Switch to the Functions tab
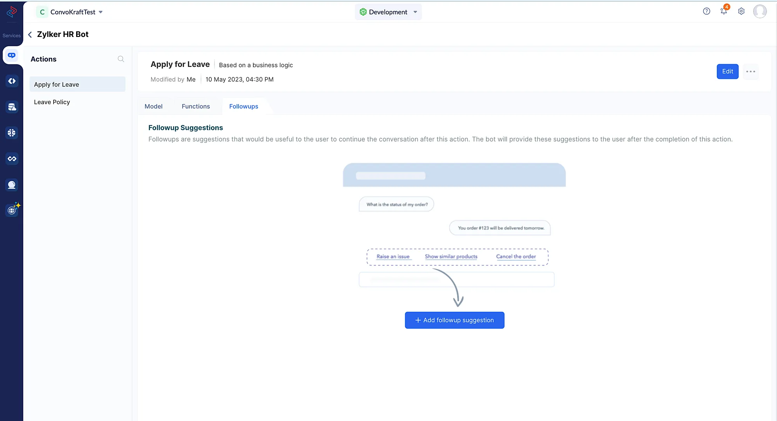Viewport: 777px width, 421px height. point(196,107)
